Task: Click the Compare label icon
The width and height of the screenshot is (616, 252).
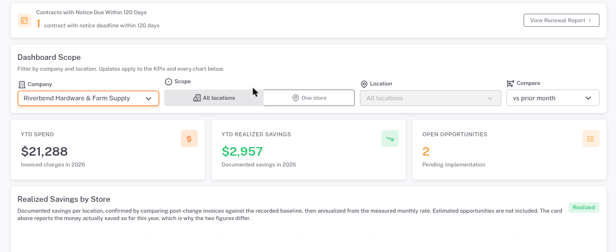Action: (x=510, y=84)
